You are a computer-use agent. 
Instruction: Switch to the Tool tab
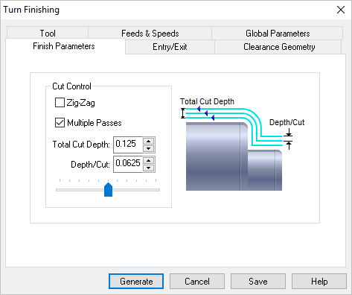[x=48, y=33]
